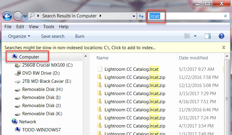This screenshot has width=232, height=135.
Task: Select Network in the navigation pane
Action: (28, 122)
